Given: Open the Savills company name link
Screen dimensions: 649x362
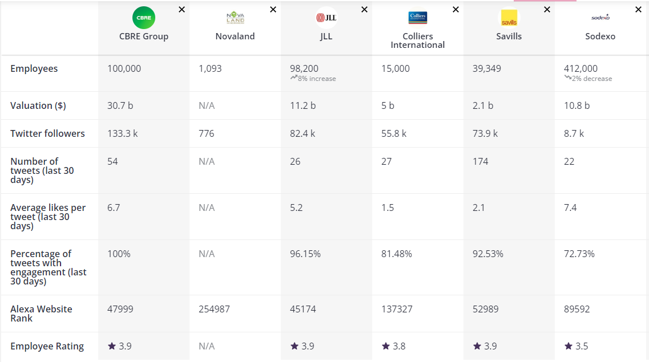Looking at the screenshot, I should (x=509, y=36).
